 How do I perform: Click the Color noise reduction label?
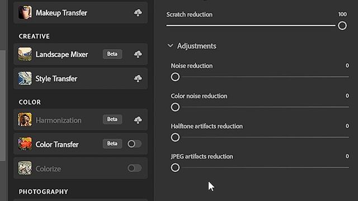[199, 96]
